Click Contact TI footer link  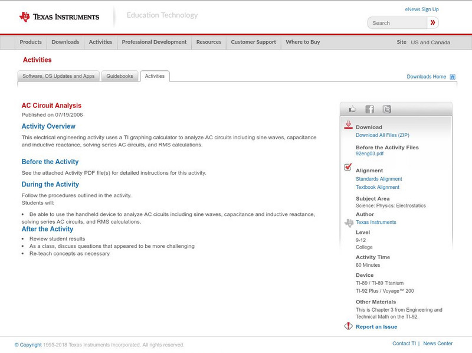(404, 344)
